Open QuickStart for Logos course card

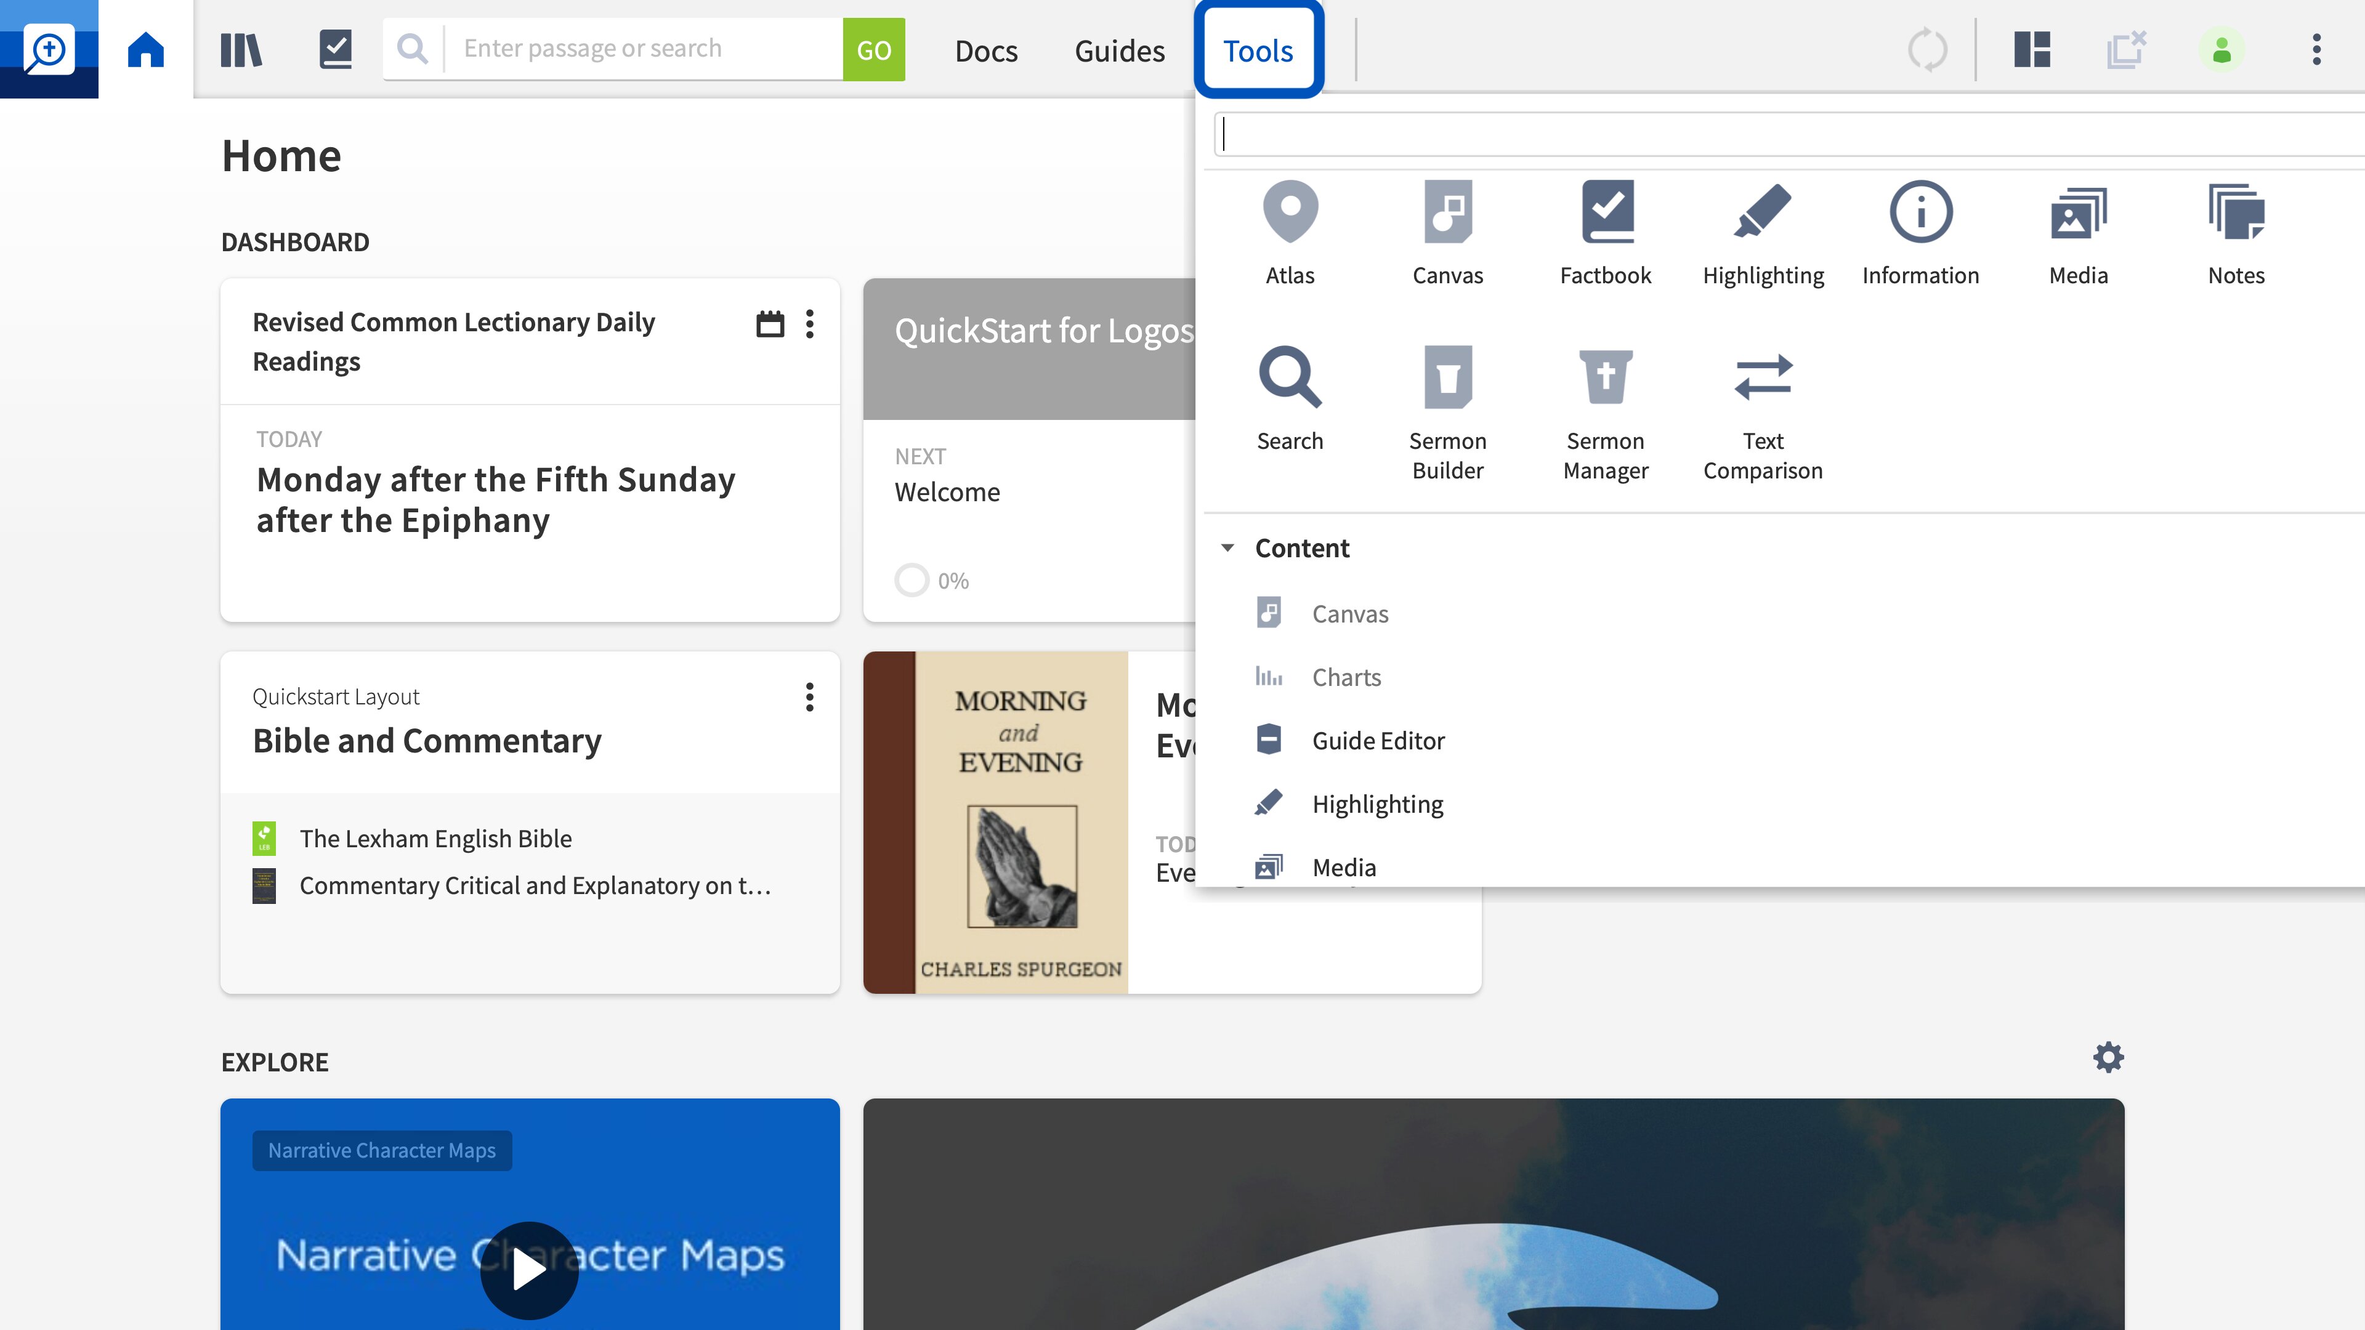coord(1044,331)
